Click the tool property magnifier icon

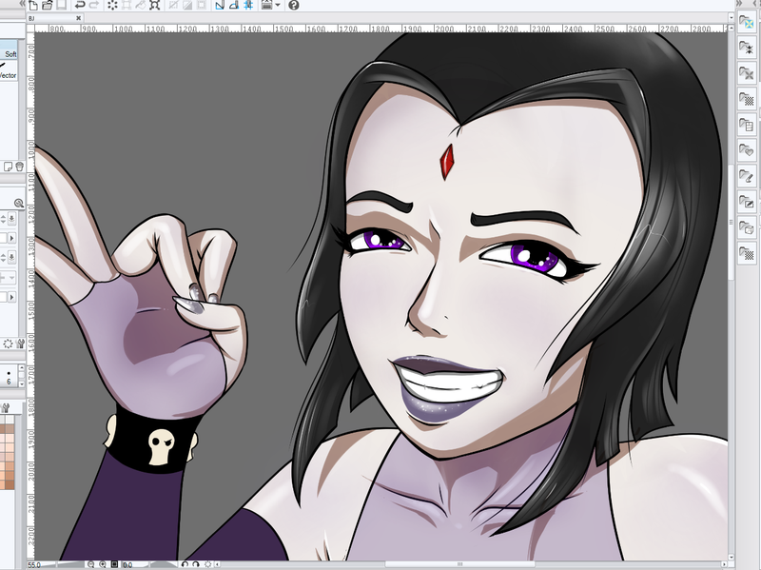19,203
